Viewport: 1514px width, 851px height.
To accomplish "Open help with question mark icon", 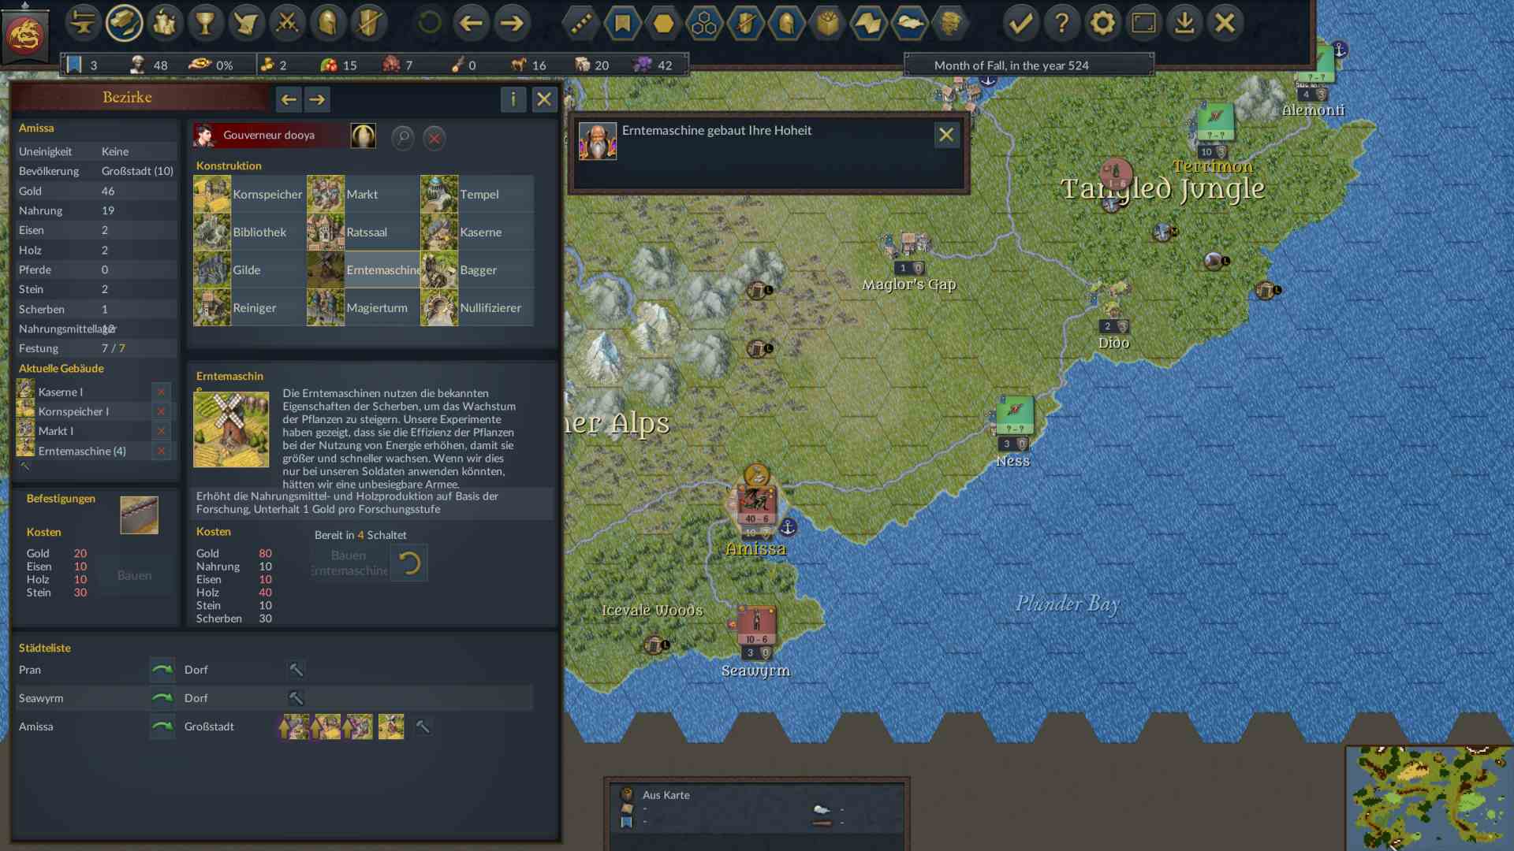I will [x=1062, y=23].
